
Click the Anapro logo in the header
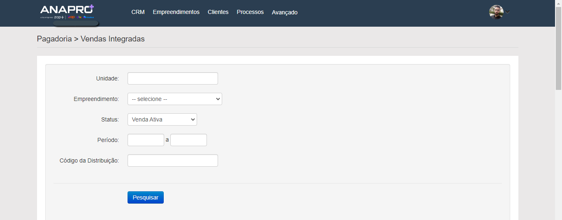67,11
